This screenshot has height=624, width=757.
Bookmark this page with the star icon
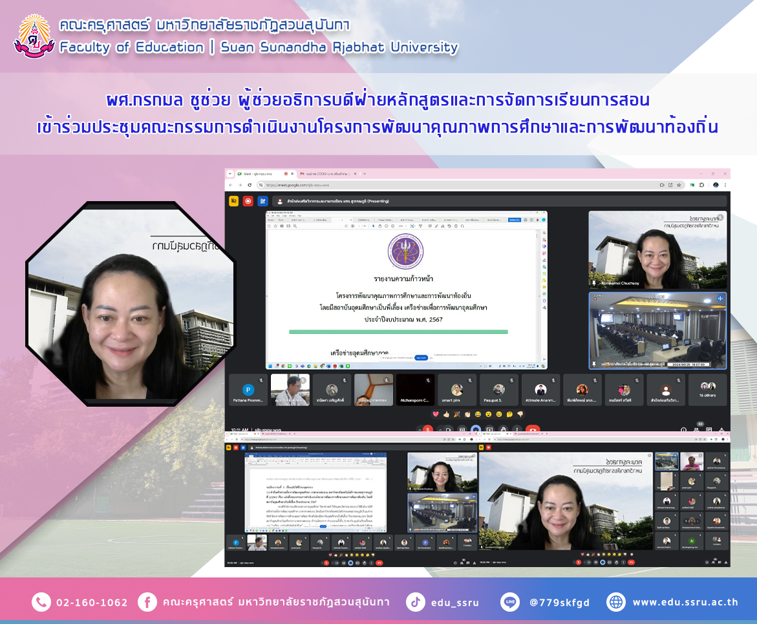coord(680,185)
